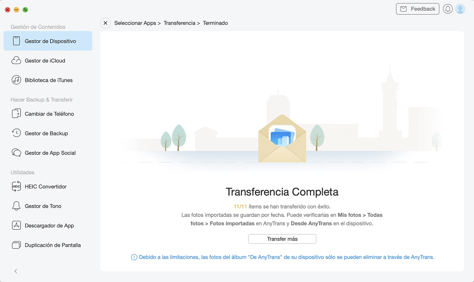Click the Cambiar de Teléfono icon
The image size is (474, 282).
point(16,114)
